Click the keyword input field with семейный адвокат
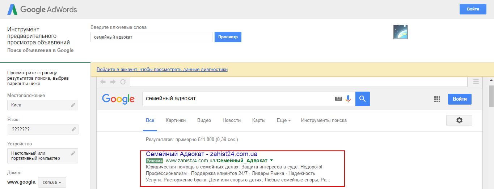 [151, 37]
